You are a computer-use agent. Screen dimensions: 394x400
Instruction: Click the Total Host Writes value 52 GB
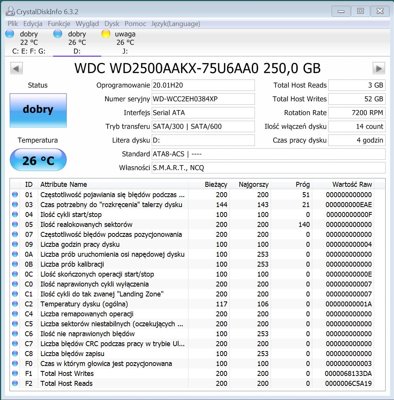(357, 99)
